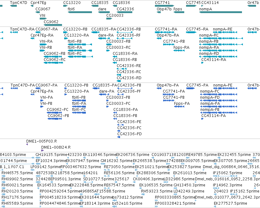The height and width of the screenshot is (208, 260).
Task: Select the CG42336-RD transcript label
Action: (129, 78)
